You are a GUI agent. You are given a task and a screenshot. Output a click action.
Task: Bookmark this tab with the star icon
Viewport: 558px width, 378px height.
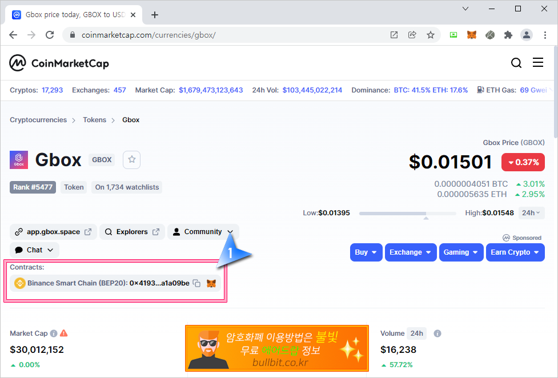(431, 35)
